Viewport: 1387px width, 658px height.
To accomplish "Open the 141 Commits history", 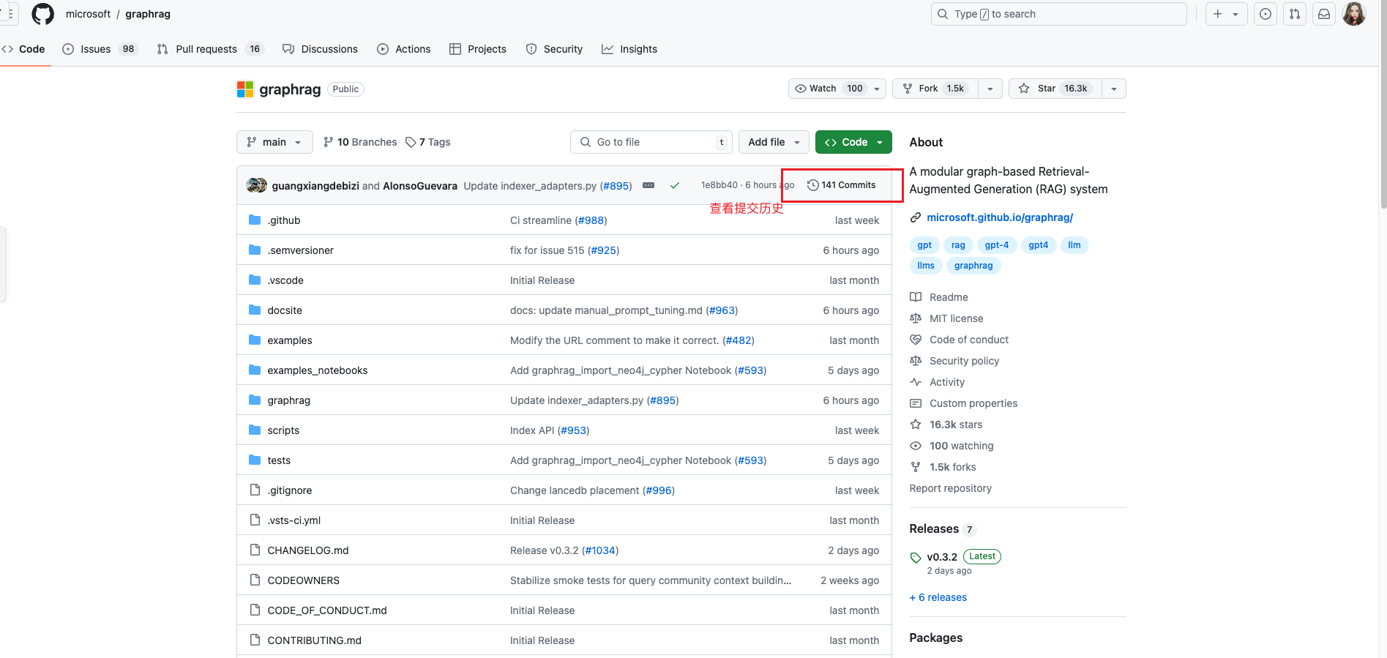I will (841, 185).
